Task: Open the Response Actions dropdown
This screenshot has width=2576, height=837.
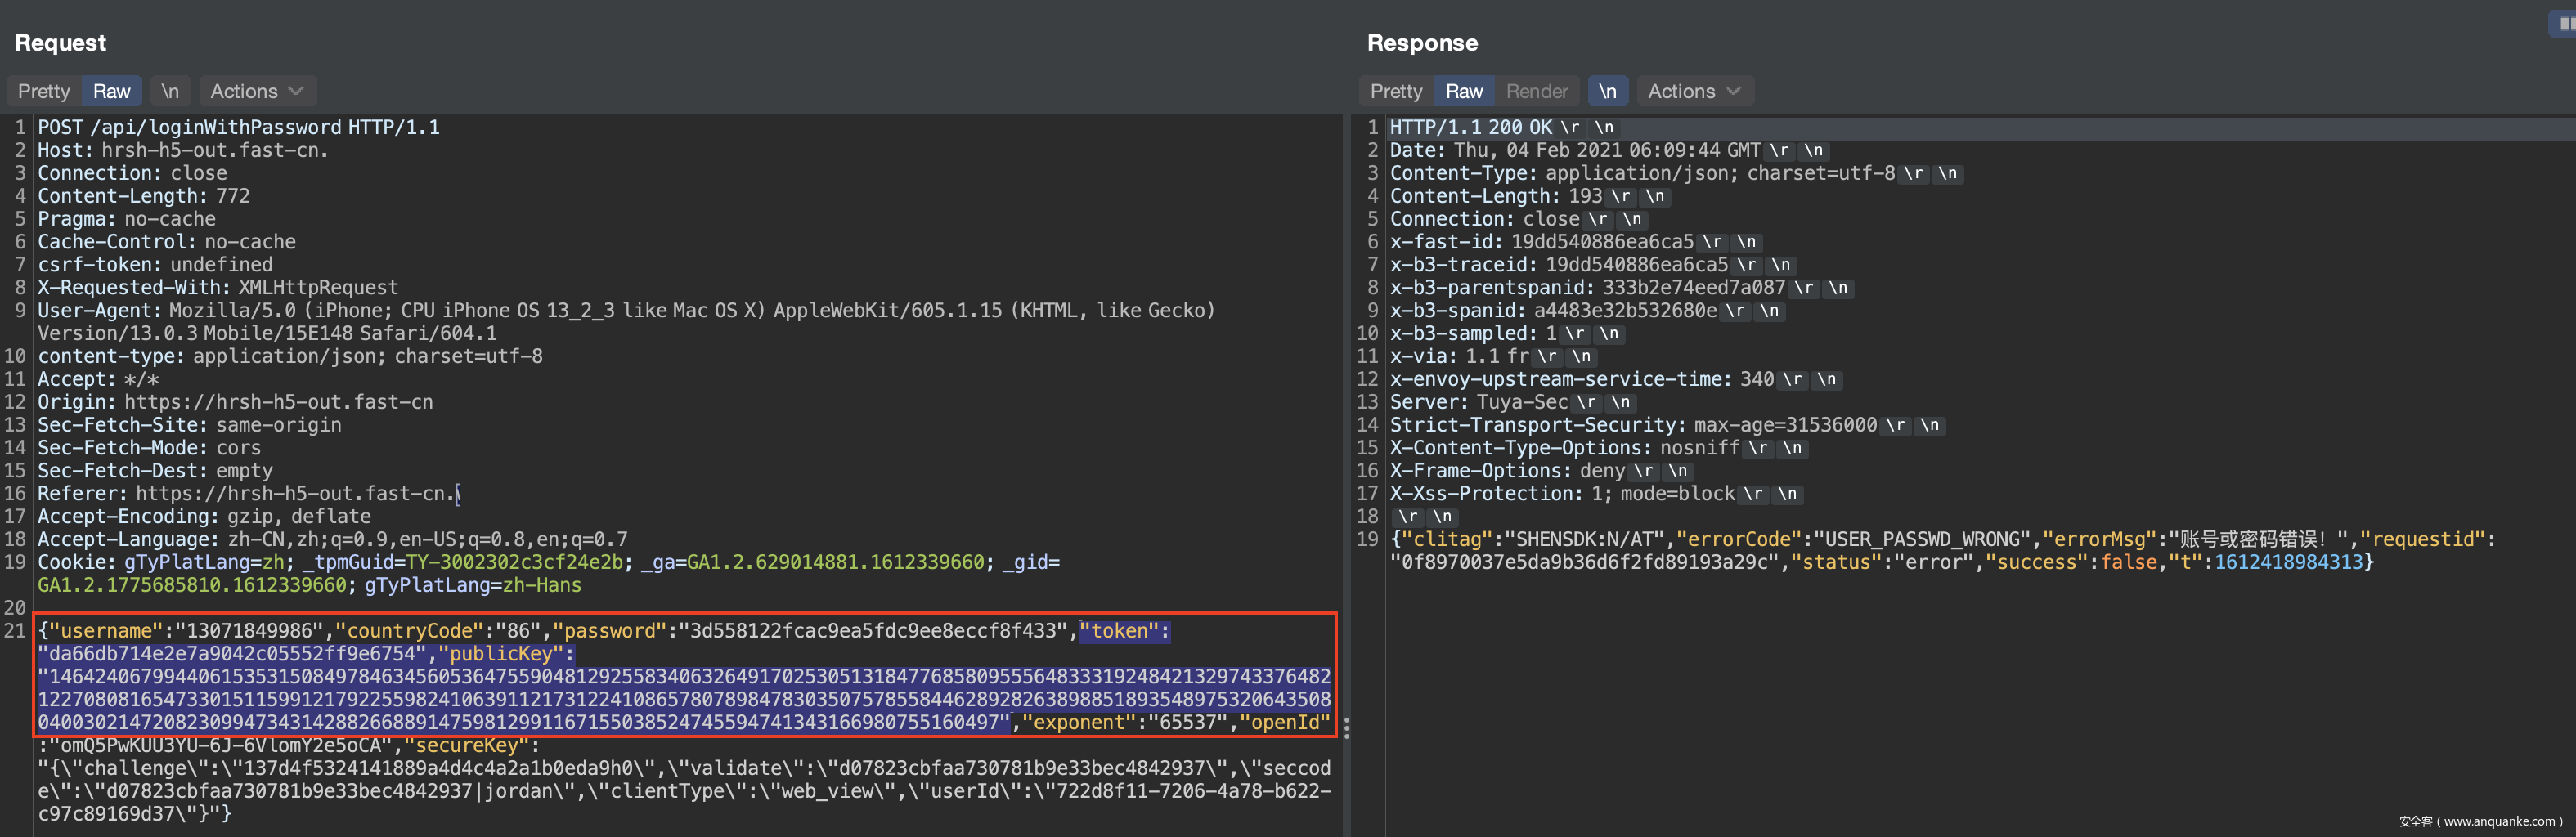Action: (x=1694, y=91)
